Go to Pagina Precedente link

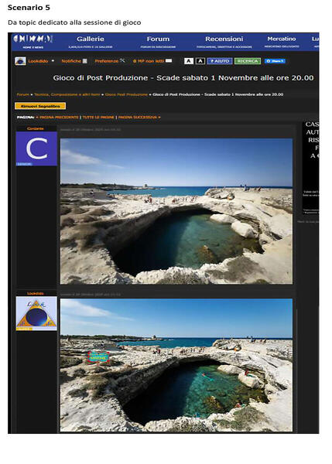click(x=57, y=118)
